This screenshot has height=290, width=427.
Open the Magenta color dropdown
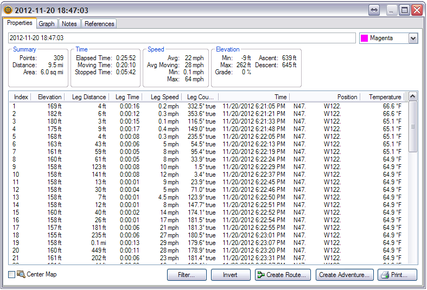tap(413, 38)
